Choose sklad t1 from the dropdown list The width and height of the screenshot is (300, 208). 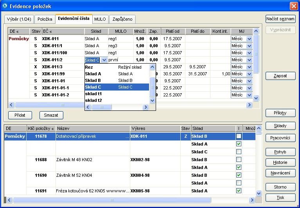pos(117,94)
